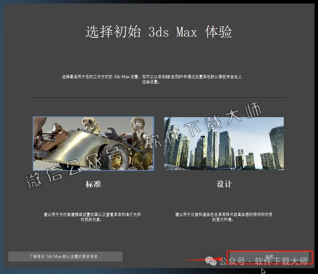Select the Design option for photoreal rendering
Screen dimensions: 318x274
coord(224,144)
